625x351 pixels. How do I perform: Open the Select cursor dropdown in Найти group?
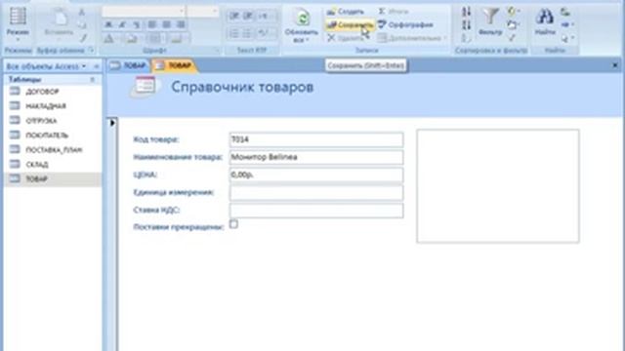pos(567,39)
